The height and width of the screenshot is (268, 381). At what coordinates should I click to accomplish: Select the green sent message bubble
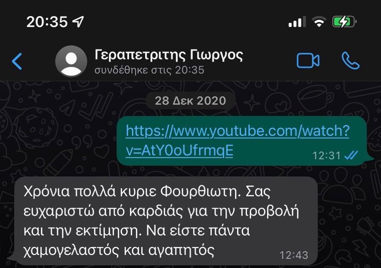click(x=244, y=141)
